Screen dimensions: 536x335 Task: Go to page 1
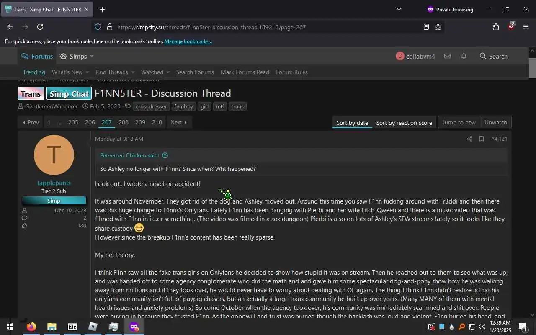tap(49, 122)
